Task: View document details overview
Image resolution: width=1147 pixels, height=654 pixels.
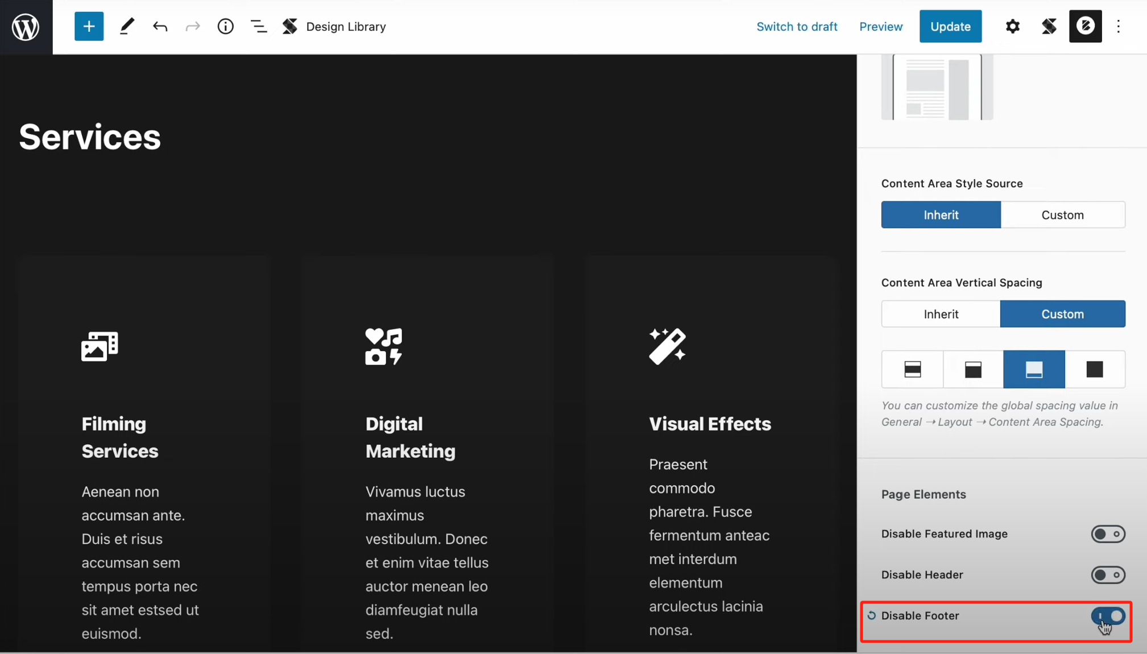Action: point(225,26)
